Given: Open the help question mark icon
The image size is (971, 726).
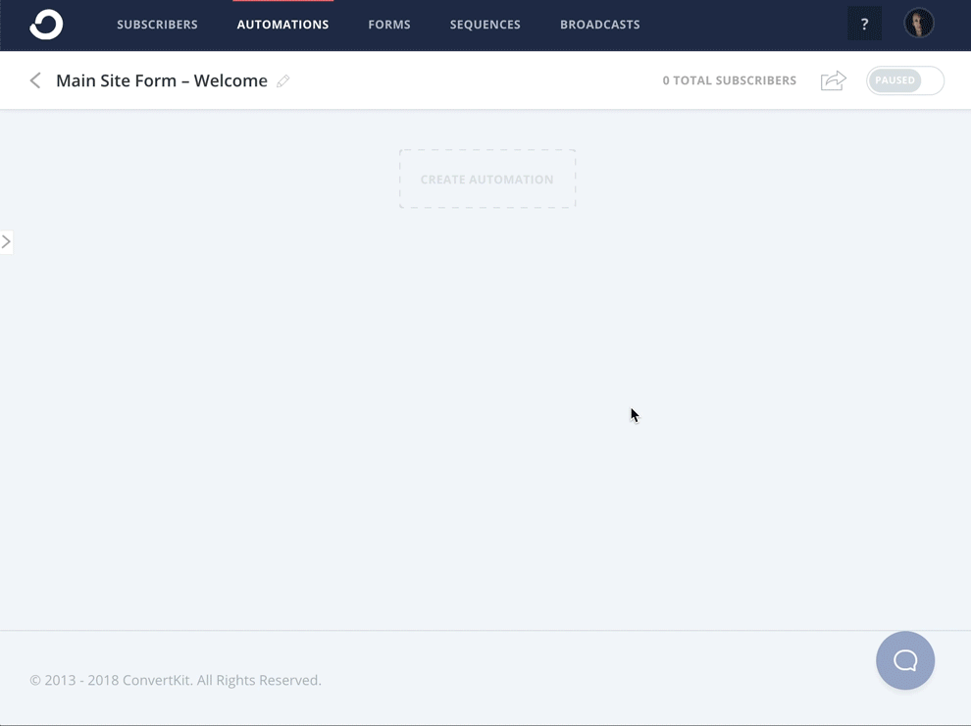Looking at the screenshot, I should [x=864, y=25].
